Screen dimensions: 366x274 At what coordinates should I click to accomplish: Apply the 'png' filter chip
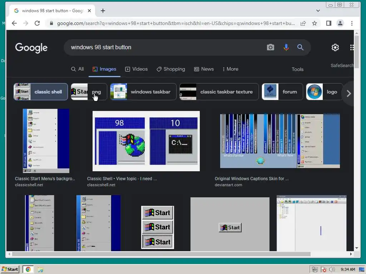(89, 92)
